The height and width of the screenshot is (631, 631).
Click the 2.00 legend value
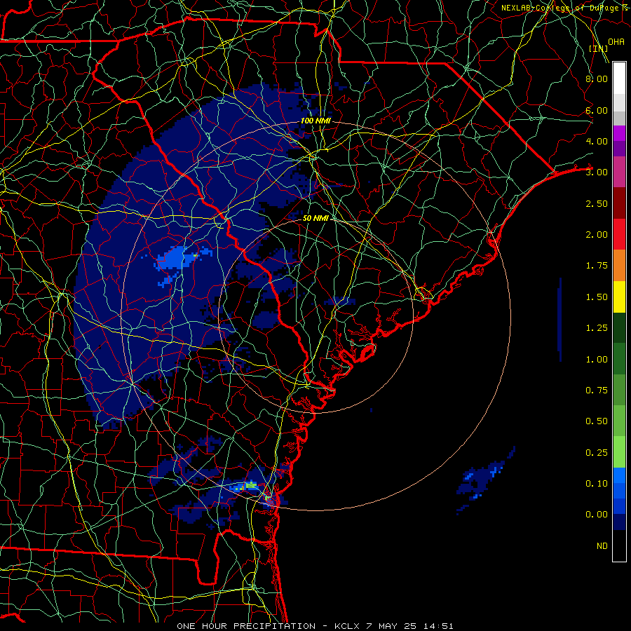click(597, 235)
